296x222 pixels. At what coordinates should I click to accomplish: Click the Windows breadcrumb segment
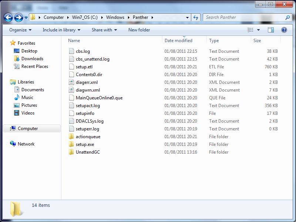click(x=115, y=17)
